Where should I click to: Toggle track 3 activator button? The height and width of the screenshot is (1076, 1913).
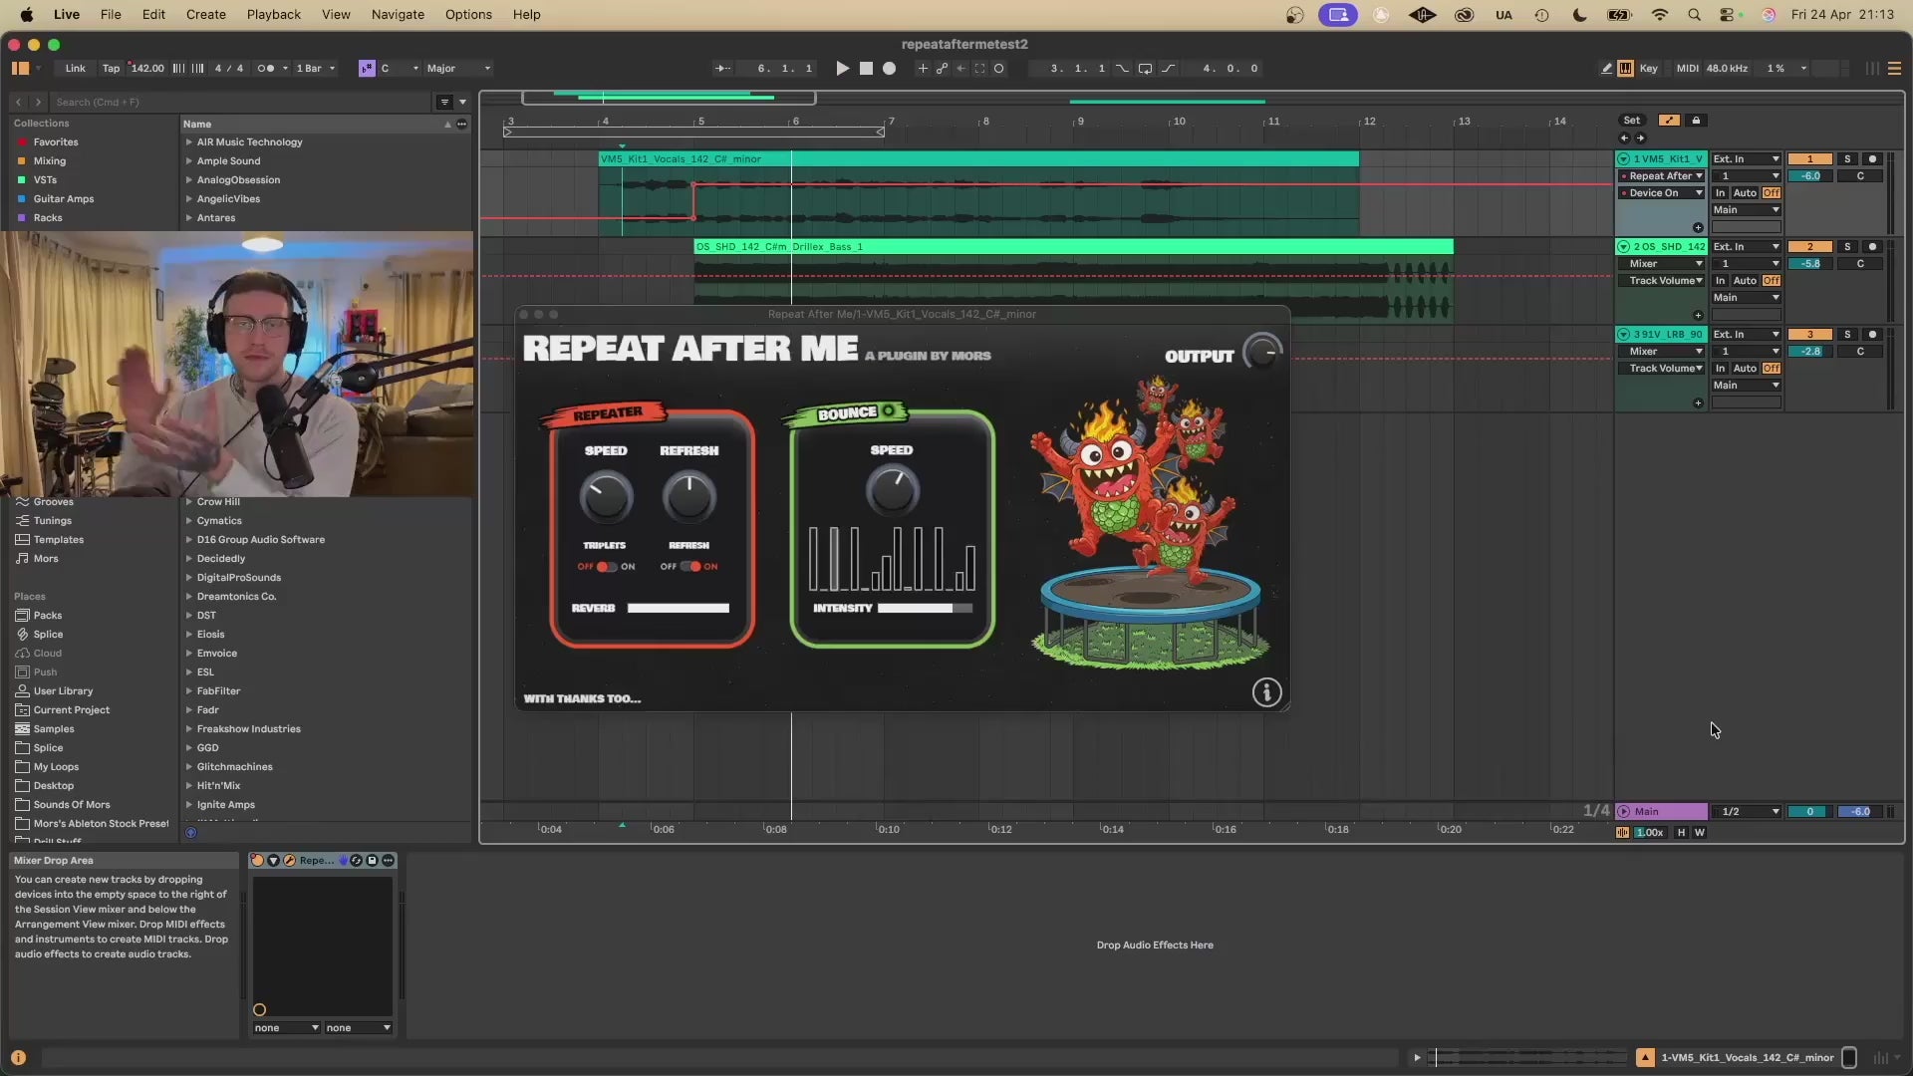click(x=1810, y=335)
